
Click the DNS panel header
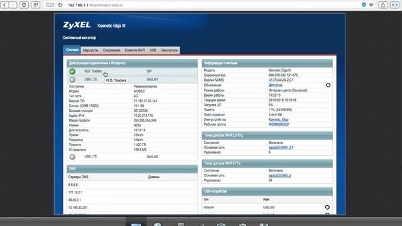(x=133, y=169)
